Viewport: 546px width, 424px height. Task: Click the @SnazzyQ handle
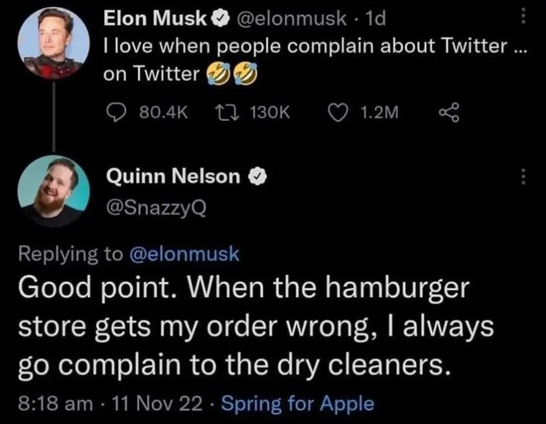click(157, 207)
